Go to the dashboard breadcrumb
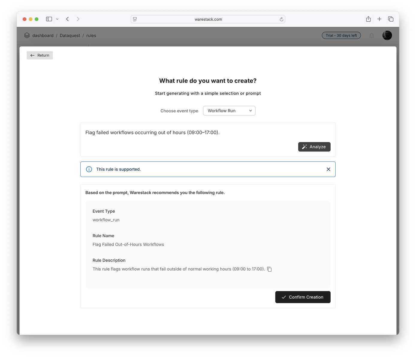Image resolution: width=416 pixels, height=357 pixels. tap(43, 36)
